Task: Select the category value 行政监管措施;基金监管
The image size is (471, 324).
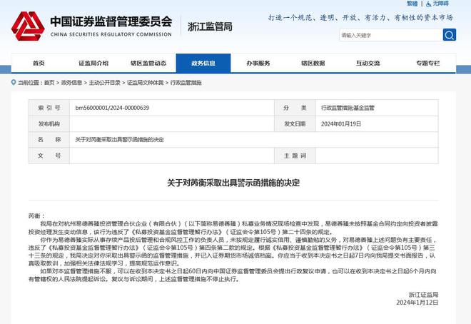Action: (348, 108)
